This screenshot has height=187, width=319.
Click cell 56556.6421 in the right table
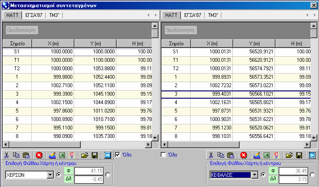(254, 136)
